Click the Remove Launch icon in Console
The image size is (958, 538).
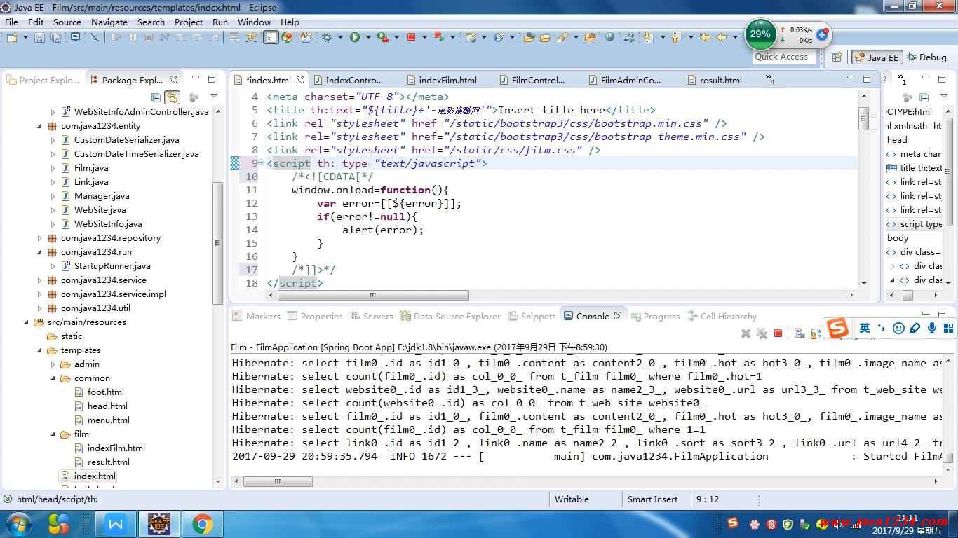tap(746, 334)
